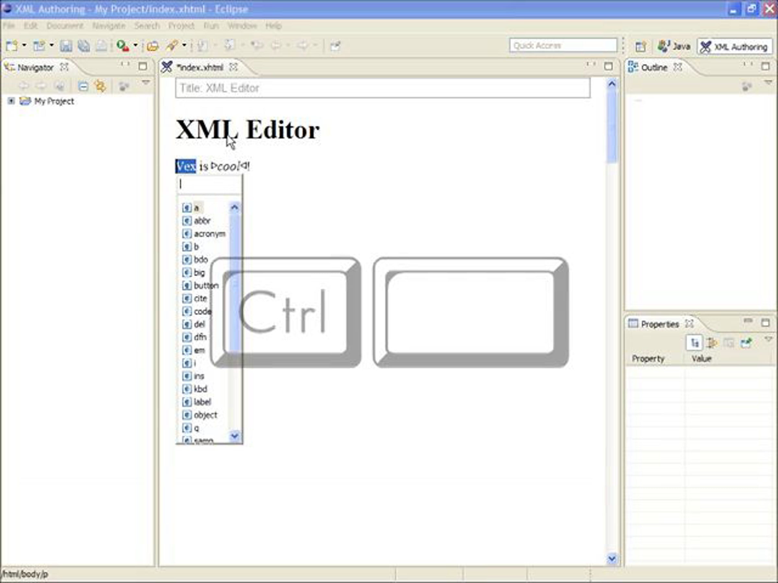Toggle Show Advanced Properties button
Viewport: 778px width, 583px height.
[712, 343]
